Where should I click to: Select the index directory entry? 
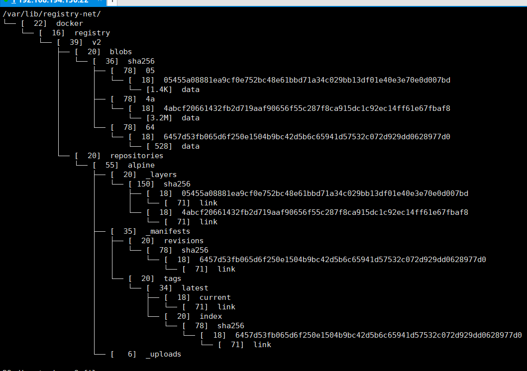[x=211, y=316]
